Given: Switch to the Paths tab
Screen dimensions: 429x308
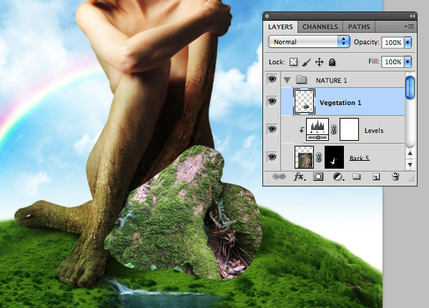Looking at the screenshot, I should (x=359, y=27).
